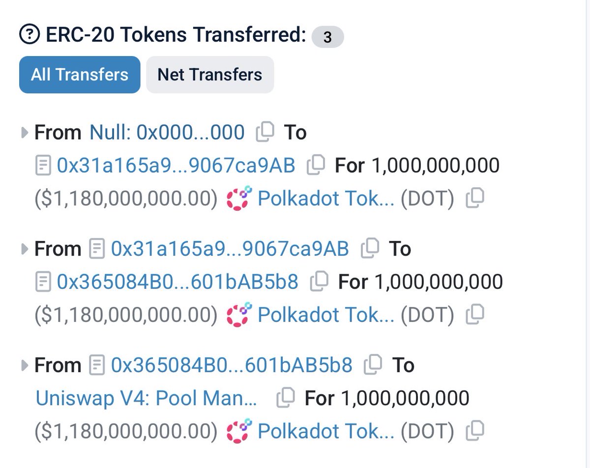Open Polkadot Token link in first transfer
Viewport: 590px width, 468px height.
(325, 198)
